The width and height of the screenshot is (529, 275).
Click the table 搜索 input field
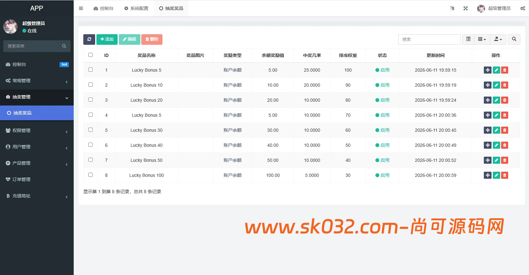click(x=429, y=39)
